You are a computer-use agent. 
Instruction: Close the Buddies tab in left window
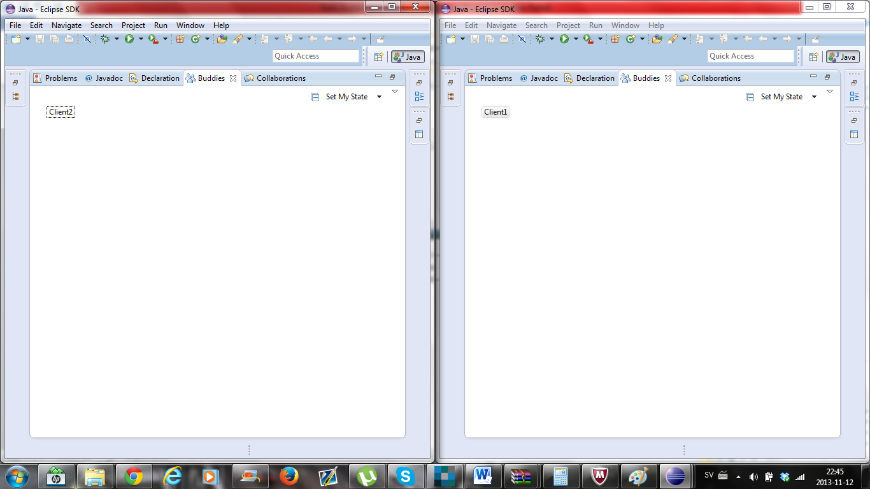pos(233,78)
